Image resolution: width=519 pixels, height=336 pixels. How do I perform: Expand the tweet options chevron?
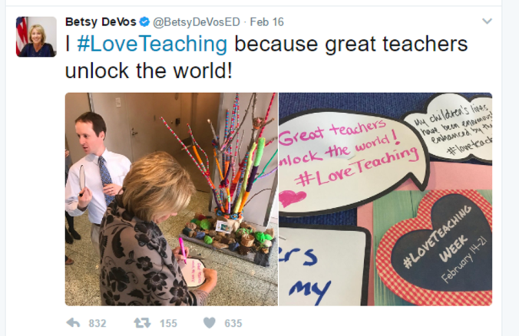point(487,21)
